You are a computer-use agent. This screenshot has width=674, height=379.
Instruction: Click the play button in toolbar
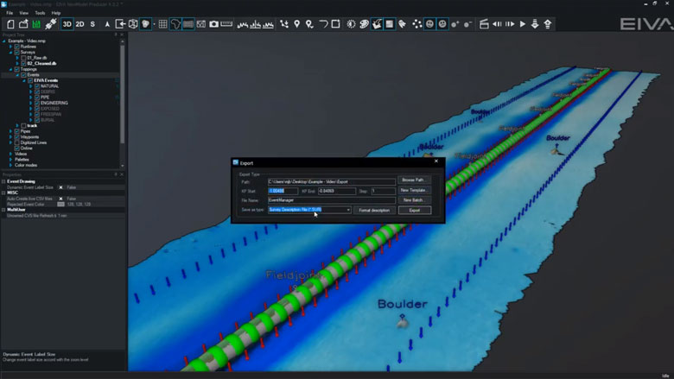coord(523,24)
